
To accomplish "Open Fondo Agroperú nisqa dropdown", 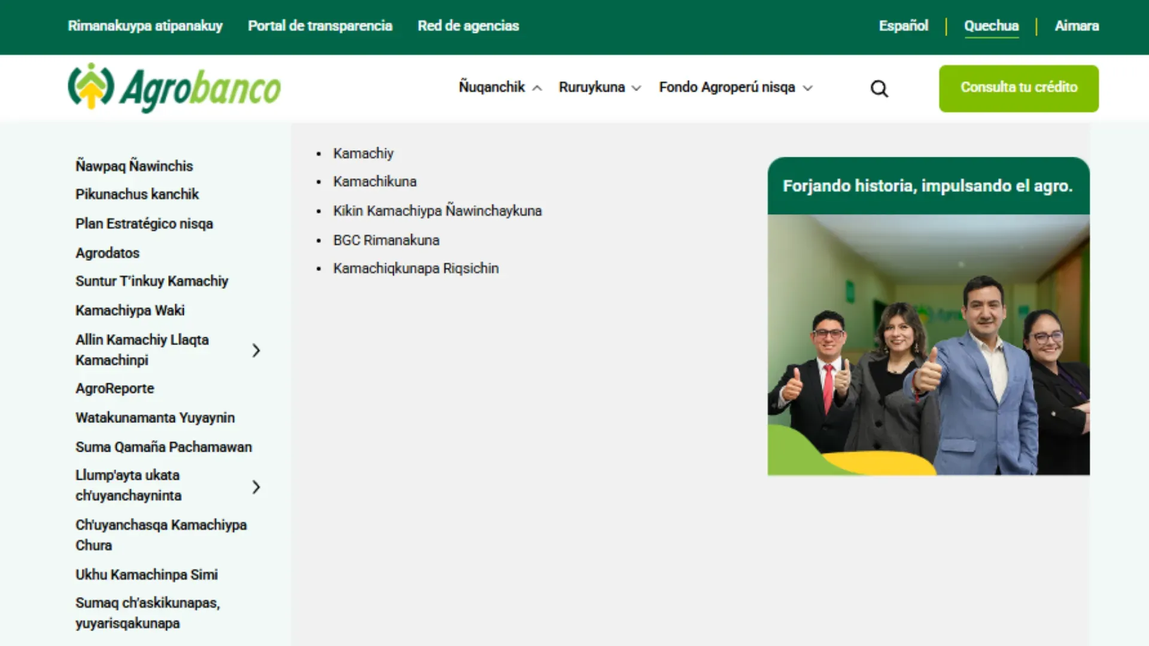I will 736,87.
